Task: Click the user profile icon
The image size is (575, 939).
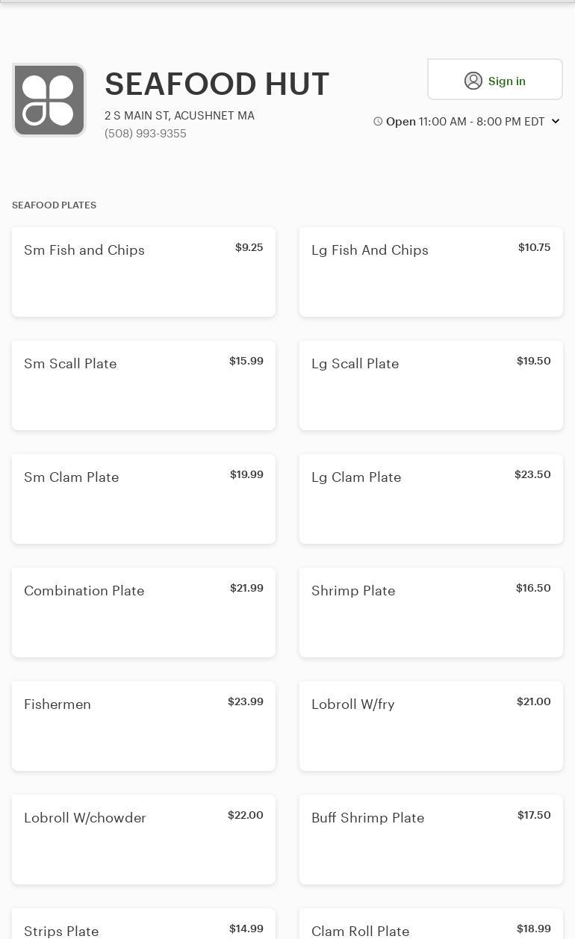Action: (473, 81)
